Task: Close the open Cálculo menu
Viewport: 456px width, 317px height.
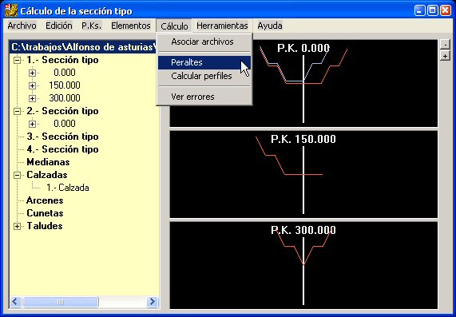Action: point(174,26)
